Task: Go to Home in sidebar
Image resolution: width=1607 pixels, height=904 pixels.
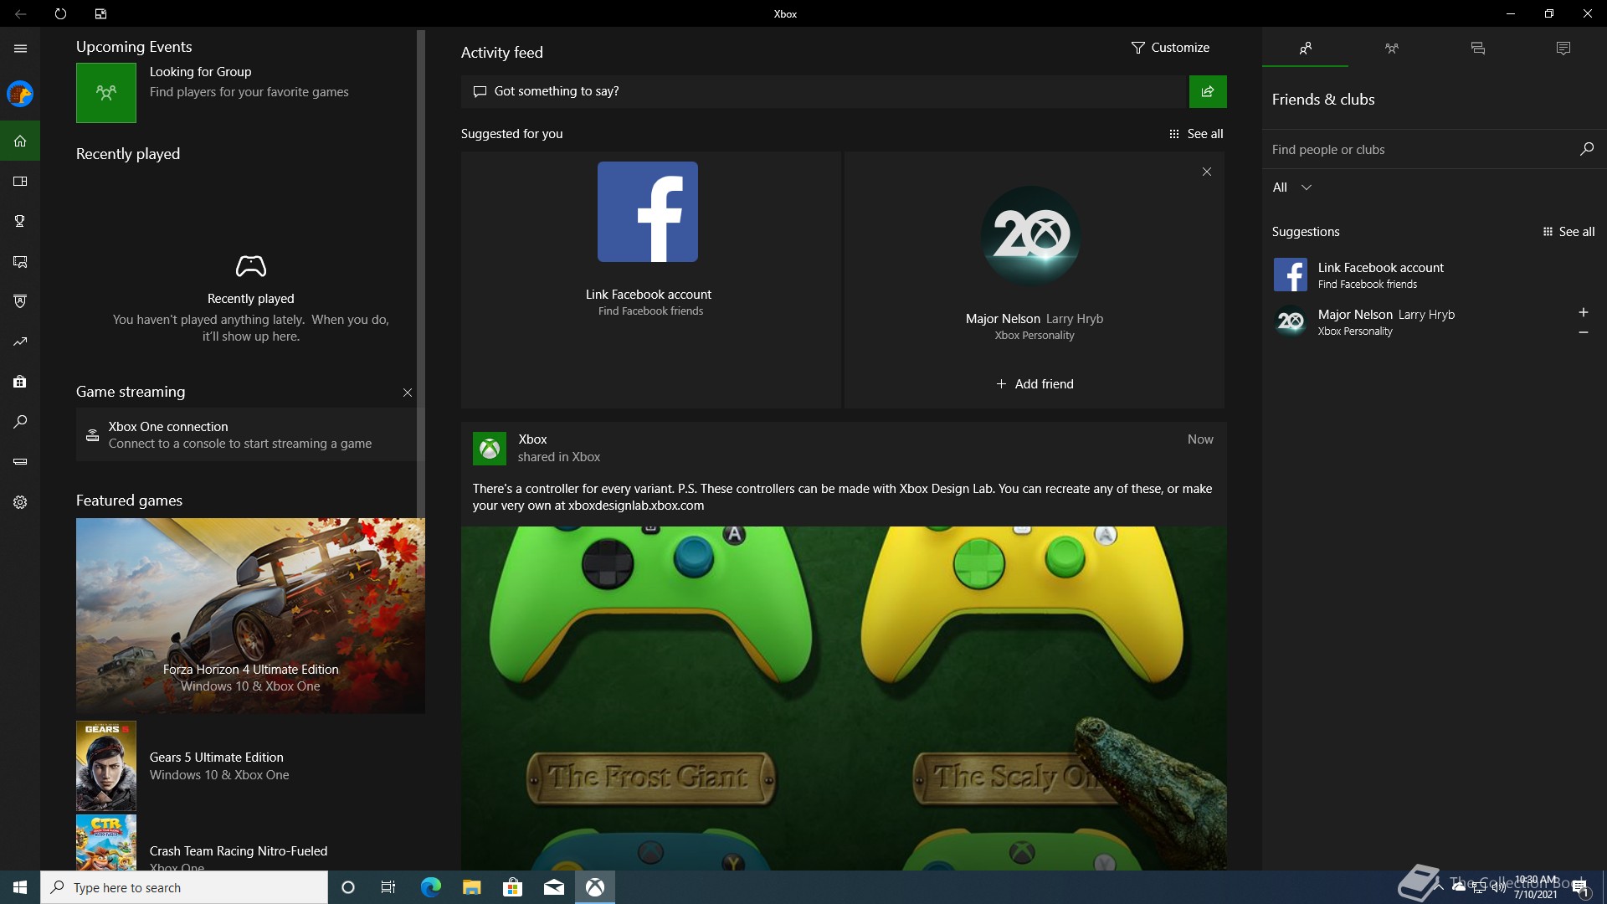Action: click(20, 141)
